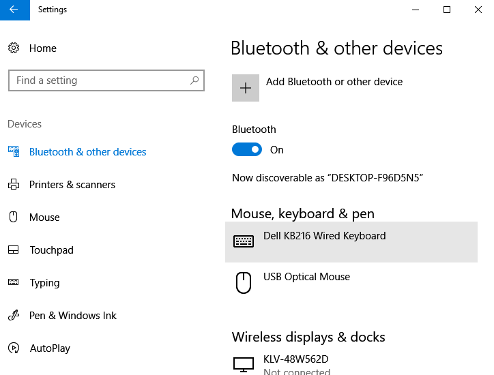The width and height of the screenshot is (494, 375).
Task: Open Pen & Windows Ink settings
Action: tap(73, 316)
